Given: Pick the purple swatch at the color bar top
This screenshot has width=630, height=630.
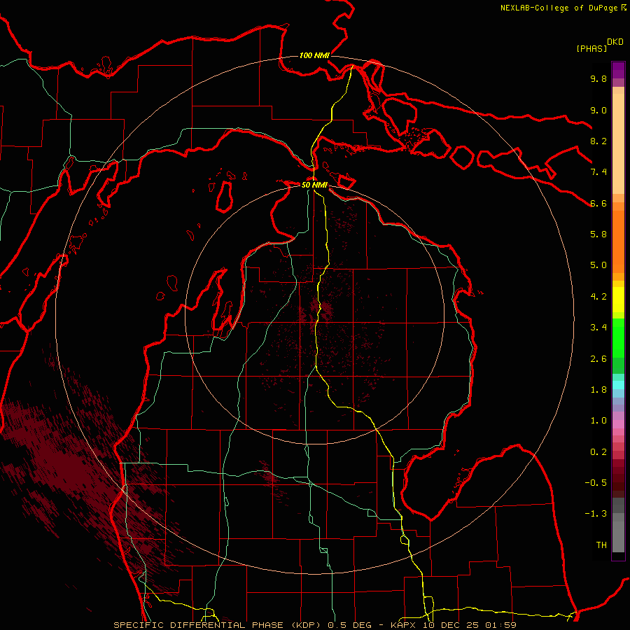Looking at the screenshot, I should [x=618, y=69].
